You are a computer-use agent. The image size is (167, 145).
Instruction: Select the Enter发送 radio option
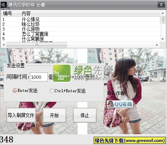pyautogui.click(x=14, y=90)
